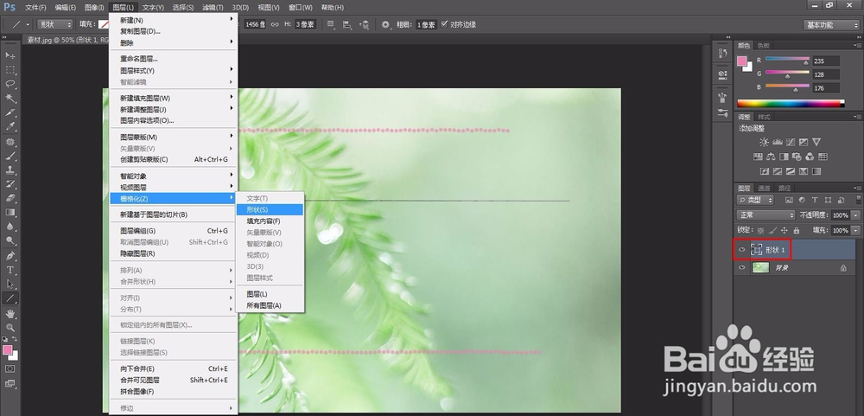Open the 基本功能 workspace dropdown
This screenshot has height=416, width=864.
pyautogui.click(x=831, y=25)
